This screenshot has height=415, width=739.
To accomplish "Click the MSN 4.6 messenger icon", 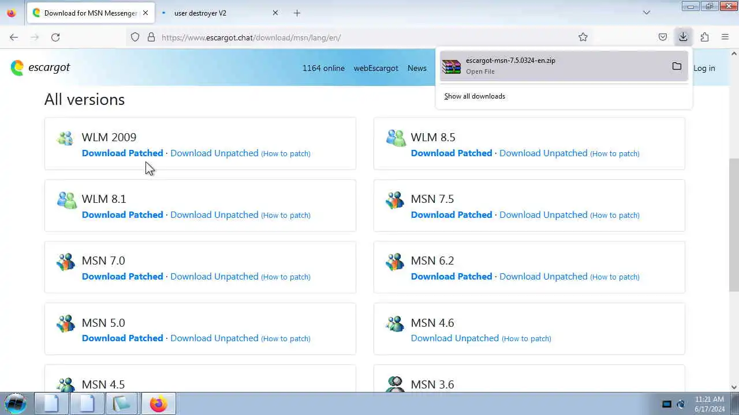I will [x=395, y=323].
